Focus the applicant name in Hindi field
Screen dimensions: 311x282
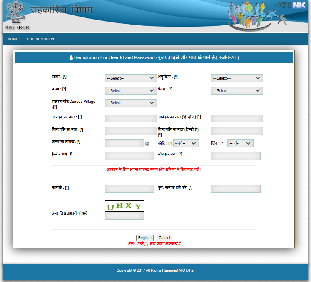[x=237, y=118]
